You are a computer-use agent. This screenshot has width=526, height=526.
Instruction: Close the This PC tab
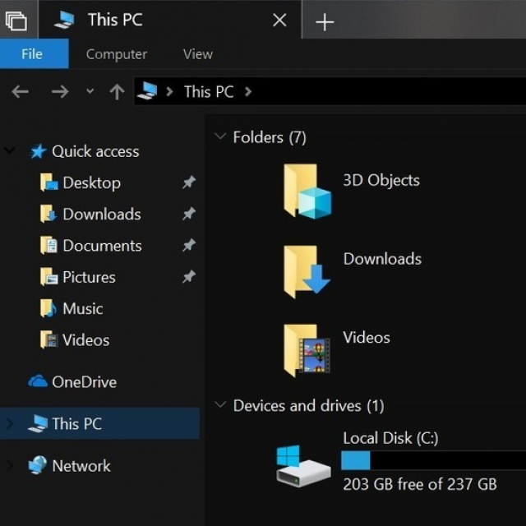point(279,20)
